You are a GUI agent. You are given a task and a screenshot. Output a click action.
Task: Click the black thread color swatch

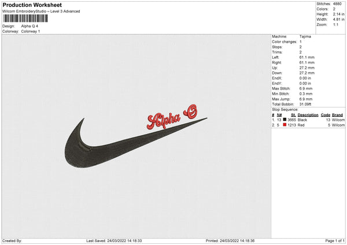285,120
